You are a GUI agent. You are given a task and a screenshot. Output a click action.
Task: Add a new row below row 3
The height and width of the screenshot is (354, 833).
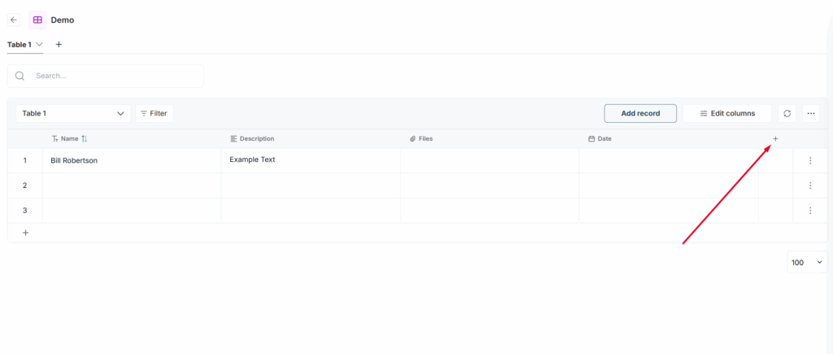pyautogui.click(x=25, y=233)
